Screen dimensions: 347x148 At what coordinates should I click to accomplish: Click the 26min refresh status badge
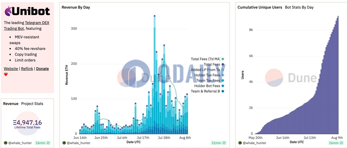43,143
